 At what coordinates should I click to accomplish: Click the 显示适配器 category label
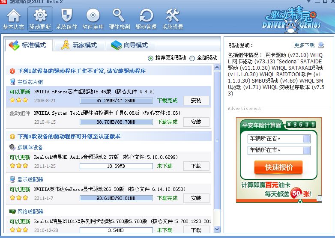pyautogui.click(x=30, y=180)
